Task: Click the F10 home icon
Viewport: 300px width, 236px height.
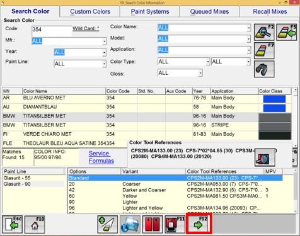Action: 35,224
